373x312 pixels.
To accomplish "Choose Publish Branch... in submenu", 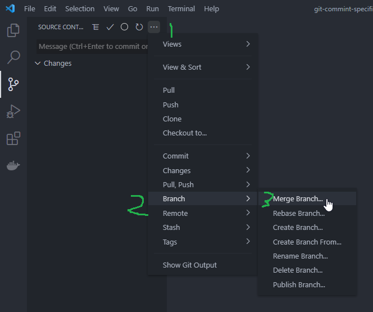I will pyautogui.click(x=299, y=285).
